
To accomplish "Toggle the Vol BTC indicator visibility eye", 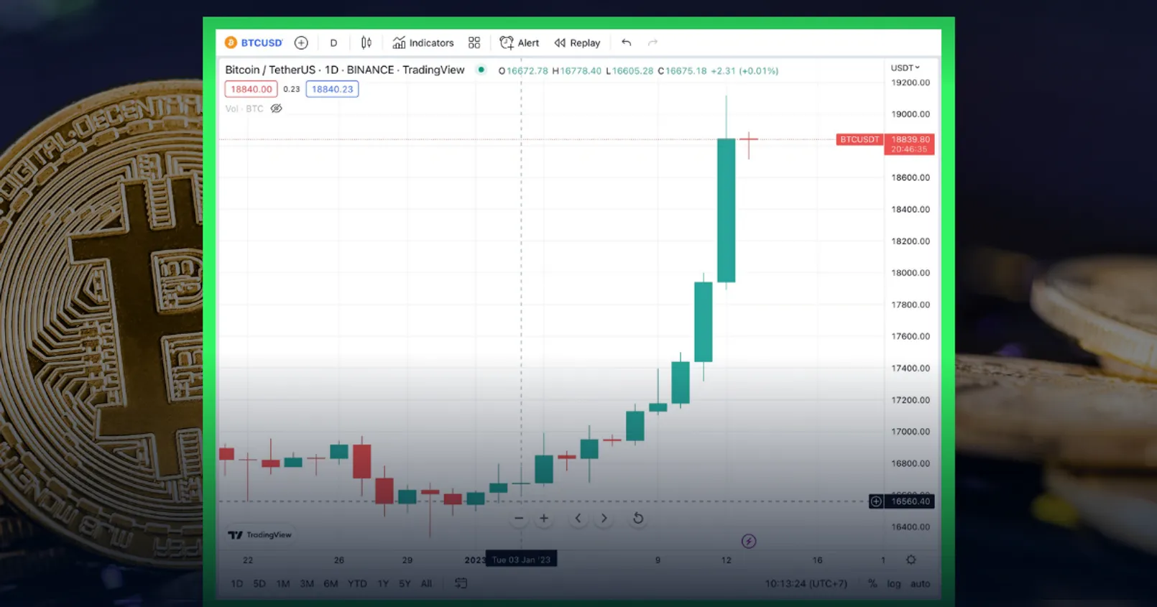I will click(276, 108).
